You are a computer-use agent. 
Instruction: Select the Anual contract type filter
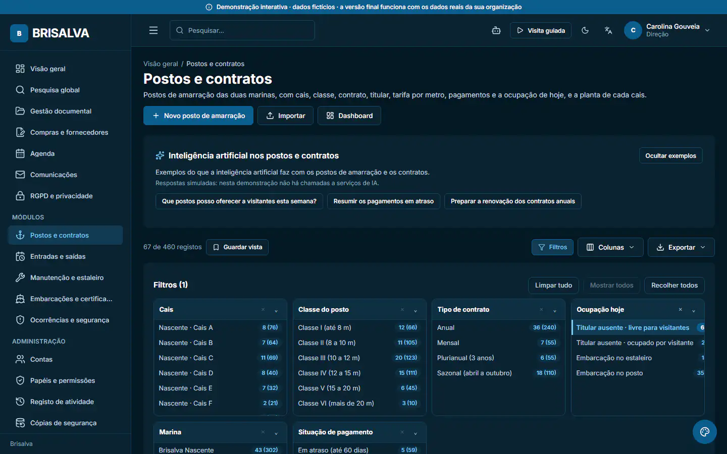tap(498, 327)
